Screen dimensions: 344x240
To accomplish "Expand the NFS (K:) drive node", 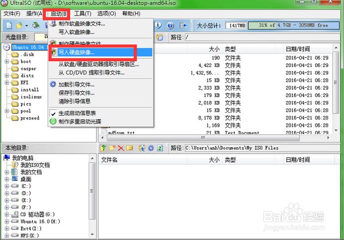I will (7, 236).
